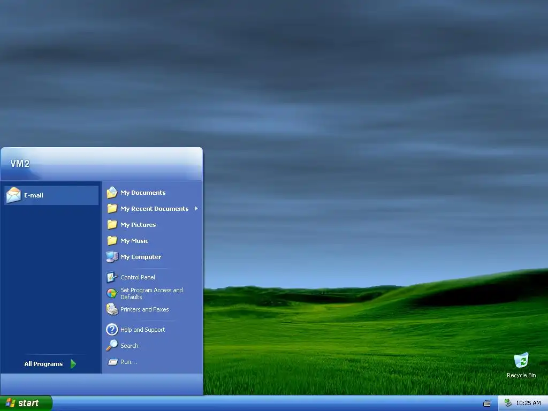The height and width of the screenshot is (411, 548).
Task: Click the My Pictures folder icon
Action: point(112,225)
